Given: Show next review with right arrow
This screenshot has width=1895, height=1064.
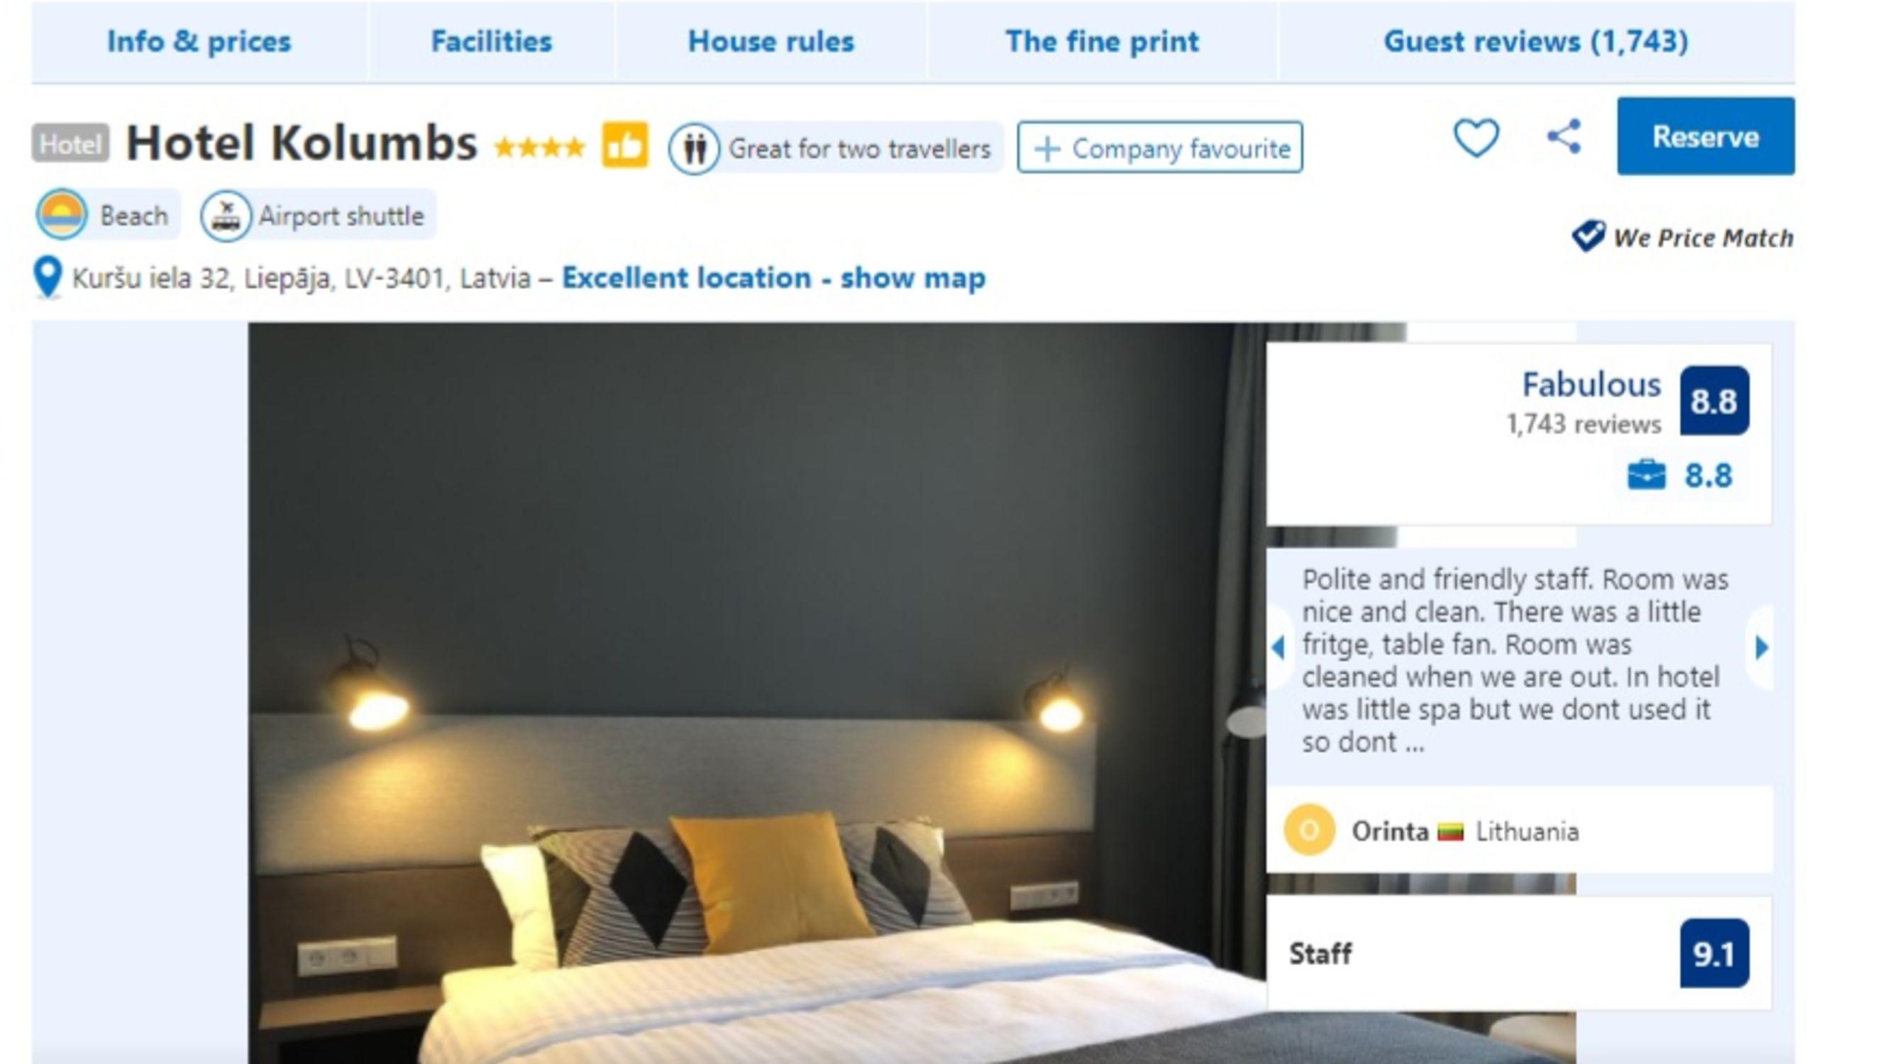Looking at the screenshot, I should point(1761,647).
